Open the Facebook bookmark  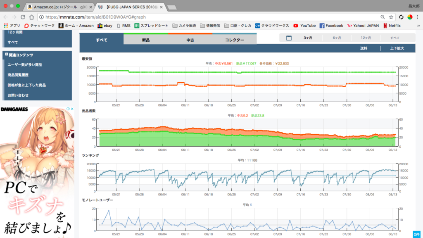coord(331,26)
